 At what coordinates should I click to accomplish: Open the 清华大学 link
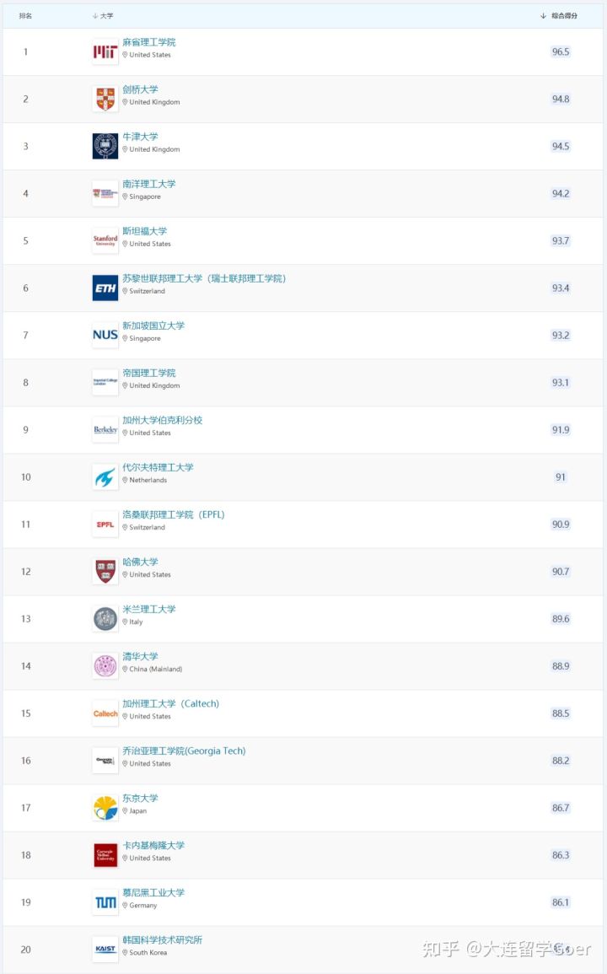click(141, 656)
